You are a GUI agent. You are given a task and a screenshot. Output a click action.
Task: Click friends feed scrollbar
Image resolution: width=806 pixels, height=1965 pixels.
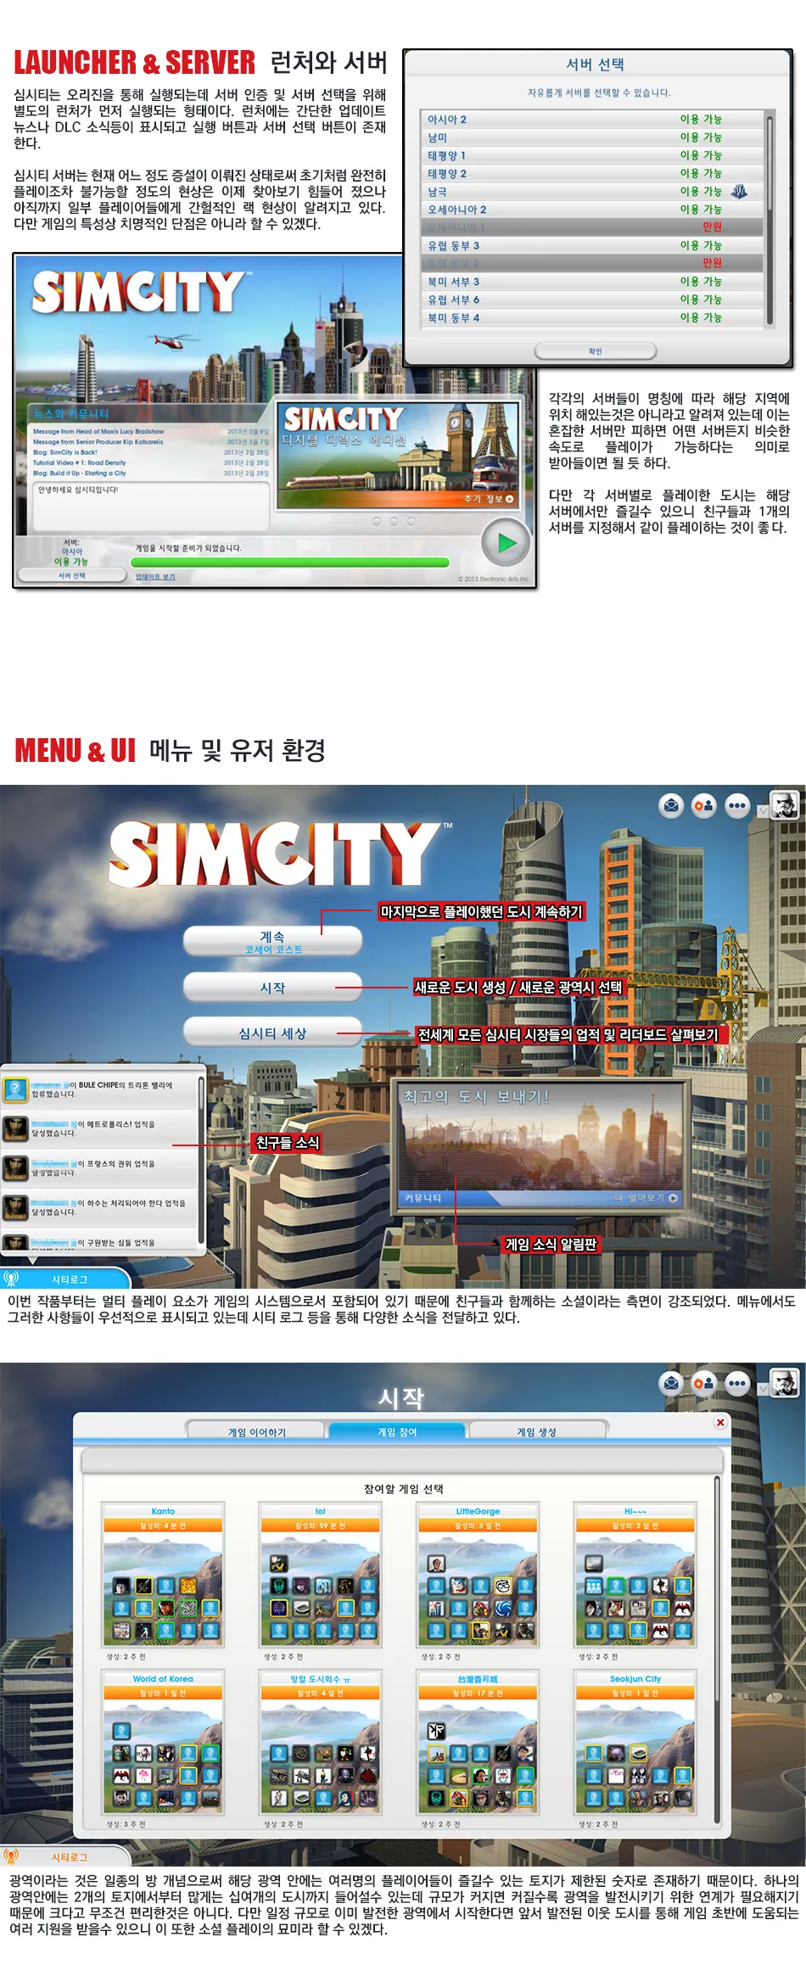click(201, 1160)
